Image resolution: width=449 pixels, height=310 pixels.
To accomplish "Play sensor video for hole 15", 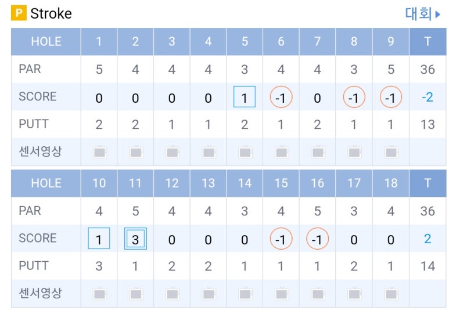I will (282, 294).
